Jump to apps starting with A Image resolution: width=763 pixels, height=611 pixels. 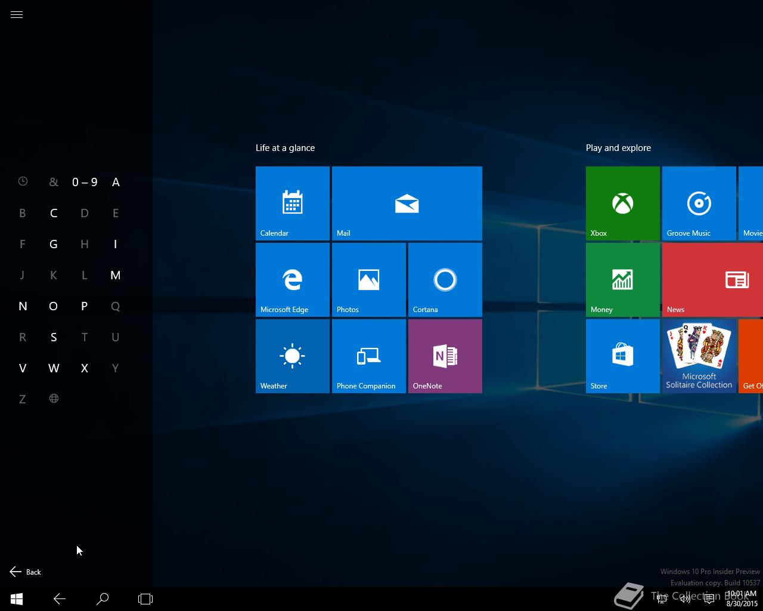pyautogui.click(x=116, y=182)
